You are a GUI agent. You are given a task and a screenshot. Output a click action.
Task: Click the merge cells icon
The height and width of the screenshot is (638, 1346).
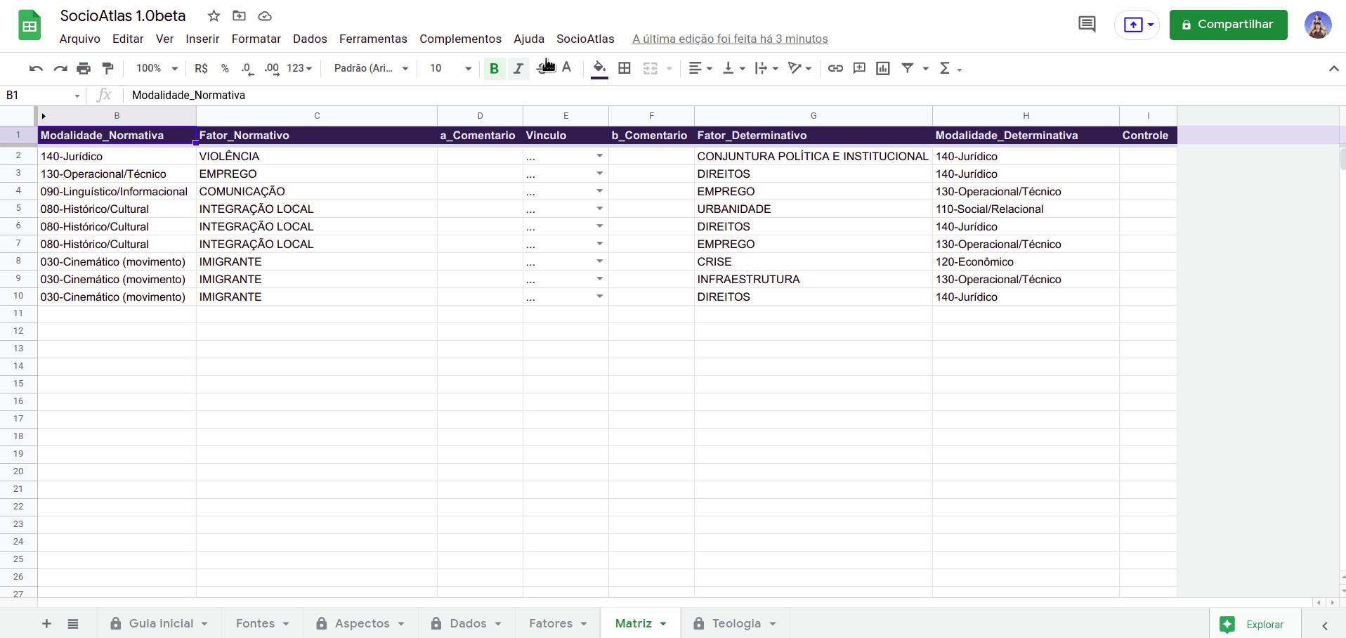651,68
